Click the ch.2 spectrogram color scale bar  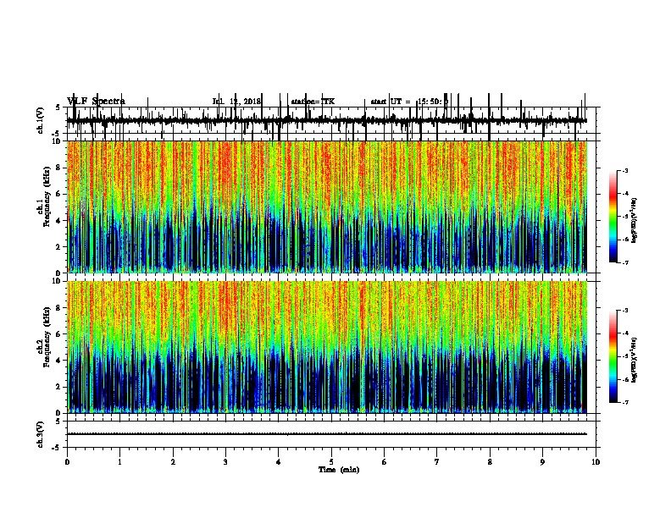pos(613,356)
